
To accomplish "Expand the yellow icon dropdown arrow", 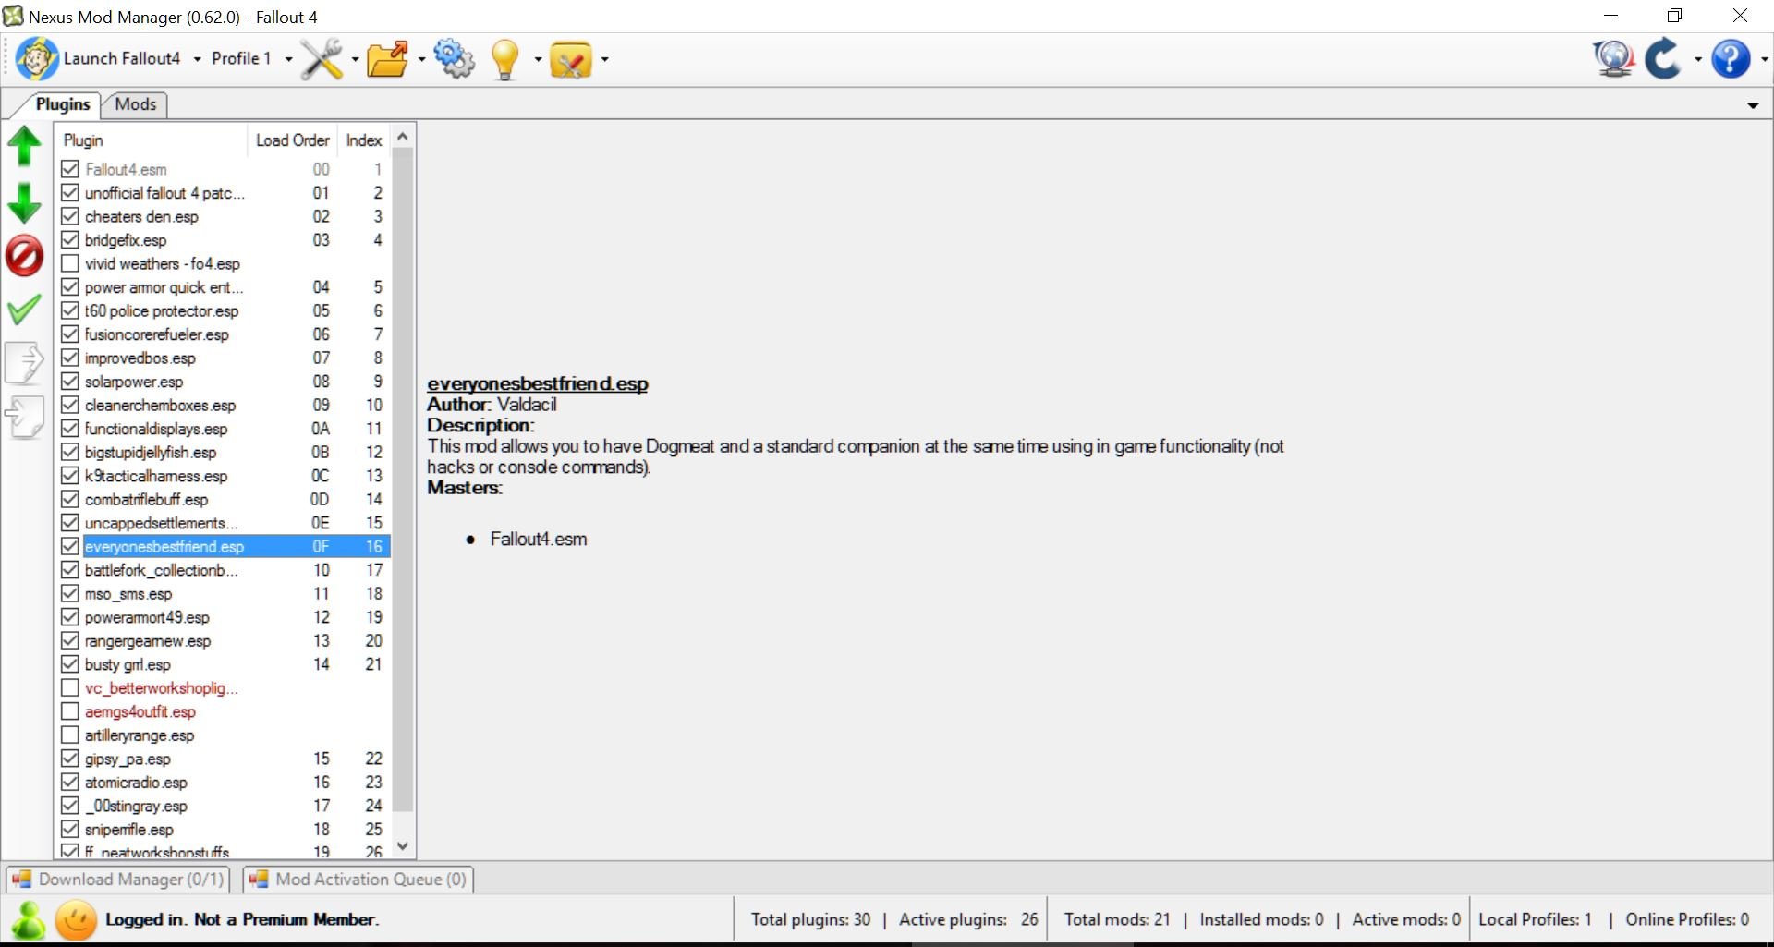I will coord(605,59).
